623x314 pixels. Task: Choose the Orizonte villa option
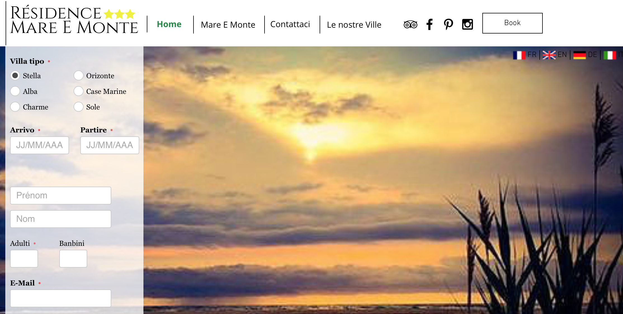pyautogui.click(x=79, y=75)
